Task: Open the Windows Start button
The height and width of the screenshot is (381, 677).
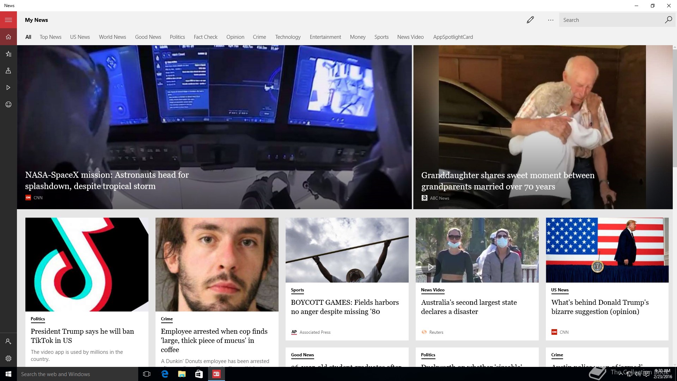Action: pyautogui.click(x=8, y=374)
